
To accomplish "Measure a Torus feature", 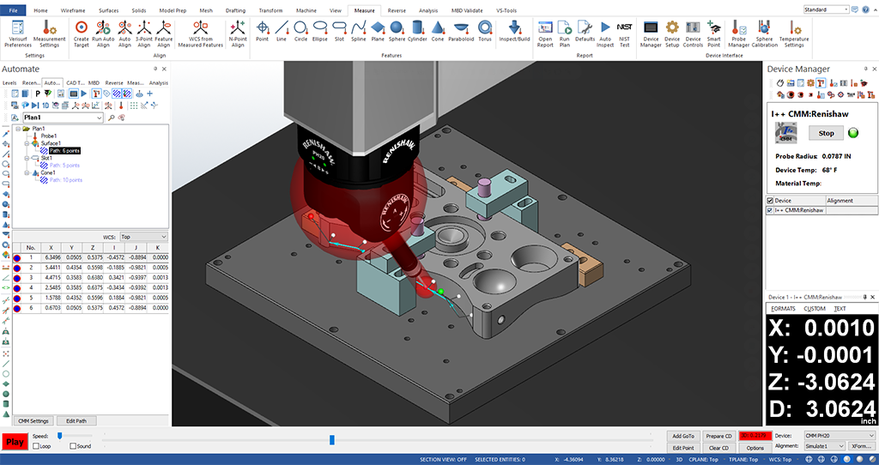I will (x=485, y=31).
